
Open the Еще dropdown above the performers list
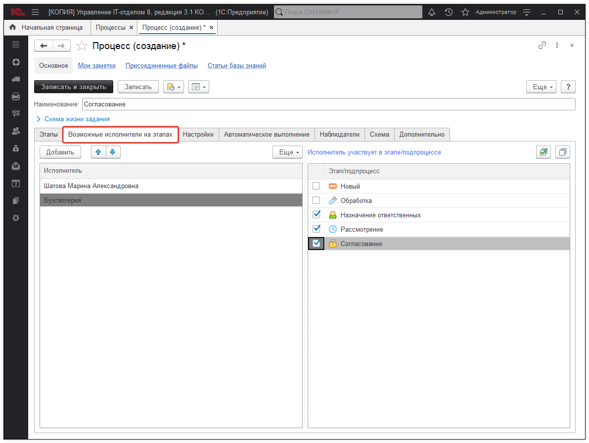pos(287,152)
